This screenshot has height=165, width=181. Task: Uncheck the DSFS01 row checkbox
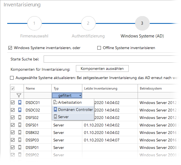(x=13, y=125)
